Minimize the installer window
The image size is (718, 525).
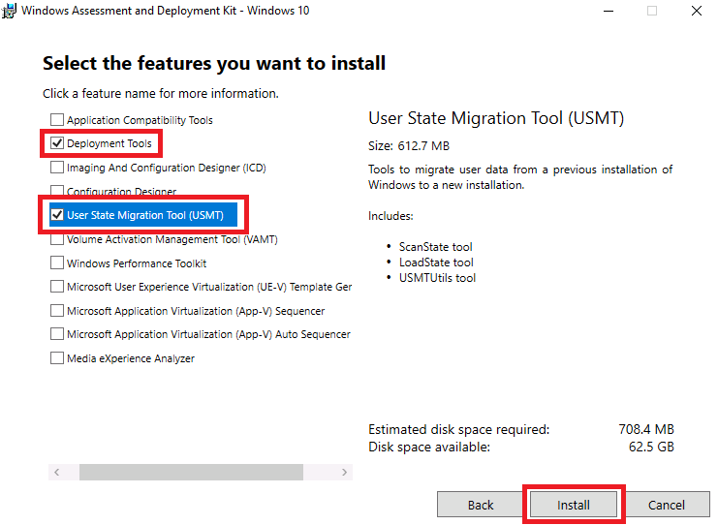coord(608,11)
